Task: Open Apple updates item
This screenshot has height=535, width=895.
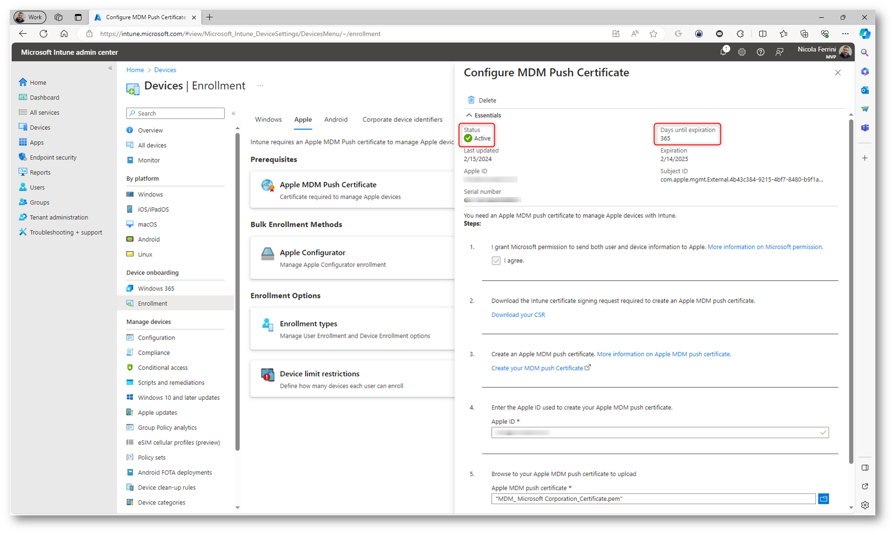Action: point(157,412)
